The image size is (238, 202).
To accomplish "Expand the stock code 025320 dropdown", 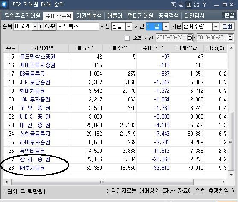I will click(x=35, y=27).
